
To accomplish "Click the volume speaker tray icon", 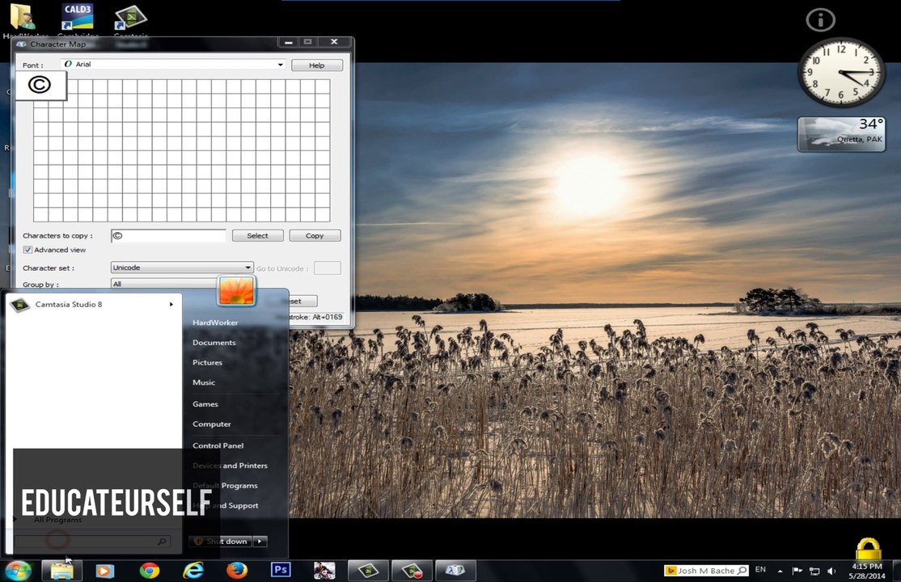I will [x=831, y=571].
